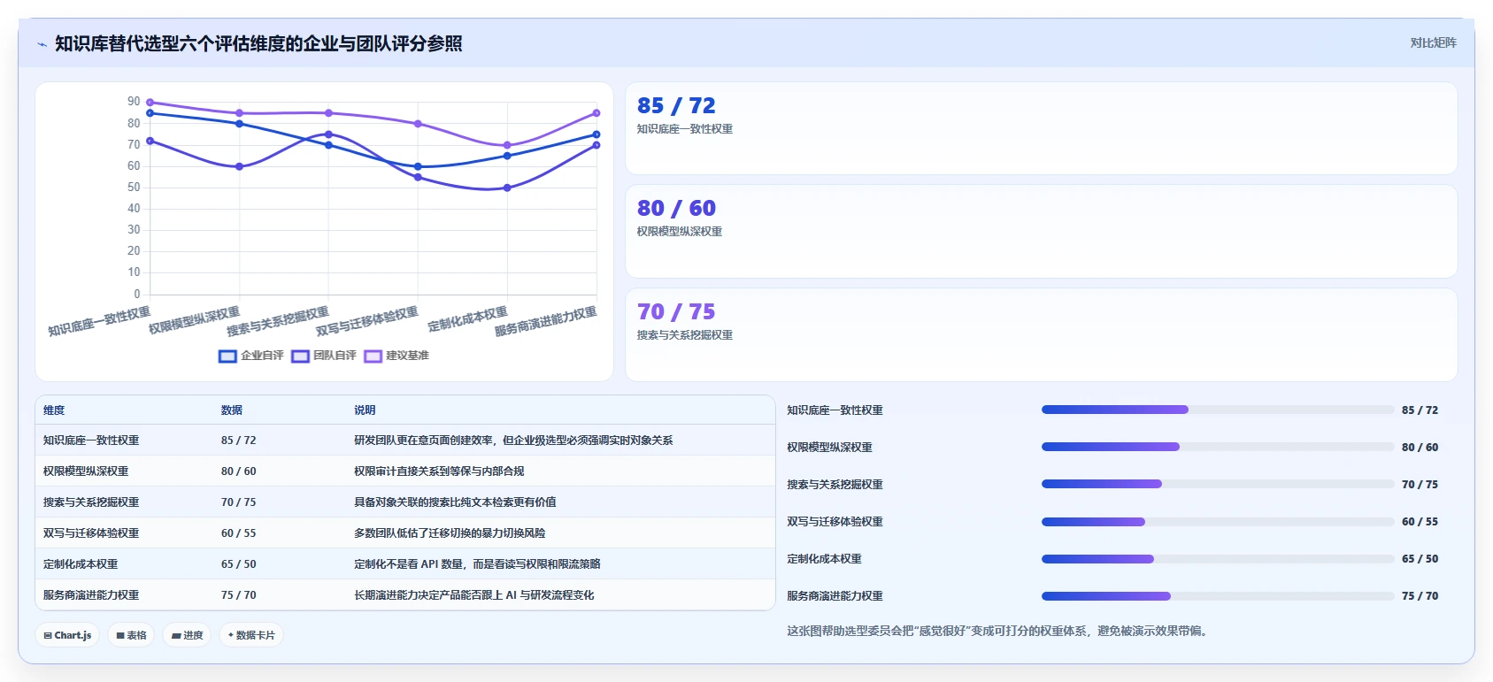Click the 双写与迁移体验权重 progress bar

(1217, 521)
